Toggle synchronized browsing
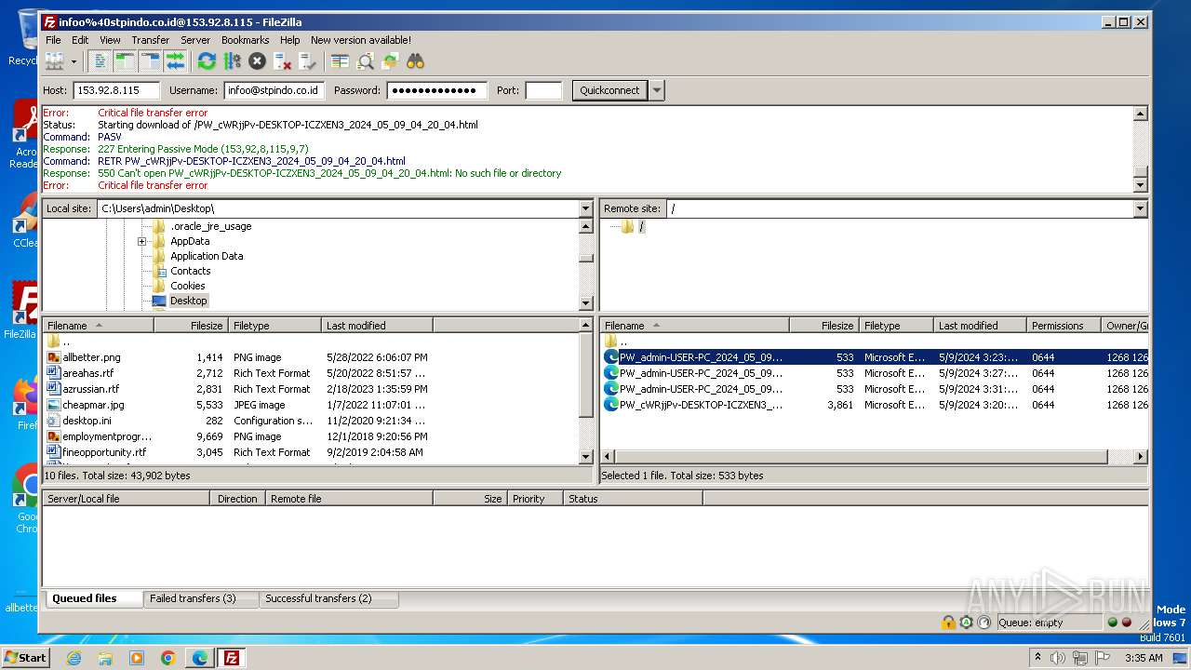Image resolution: width=1191 pixels, height=670 pixels. point(390,61)
